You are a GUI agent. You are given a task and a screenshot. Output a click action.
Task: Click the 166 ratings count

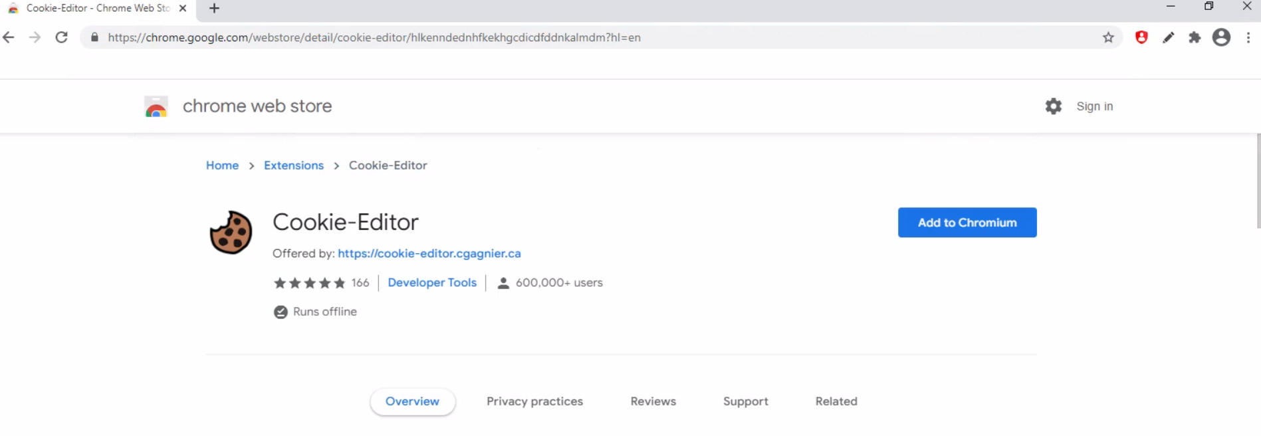(x=360, y=283)
